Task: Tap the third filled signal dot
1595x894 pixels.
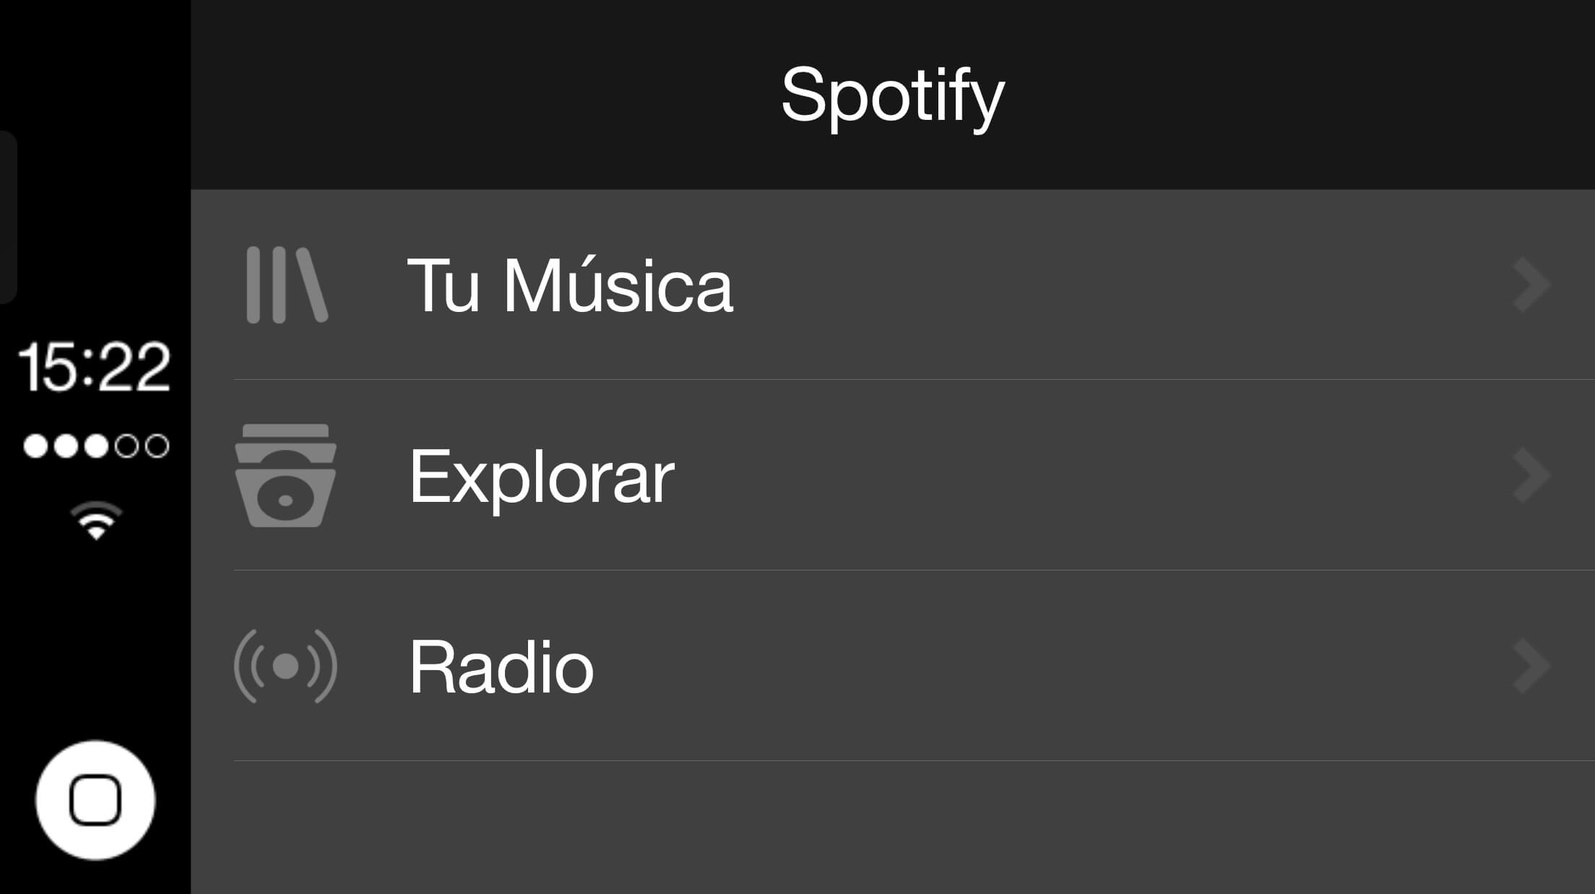Action: tap(96, 446)
